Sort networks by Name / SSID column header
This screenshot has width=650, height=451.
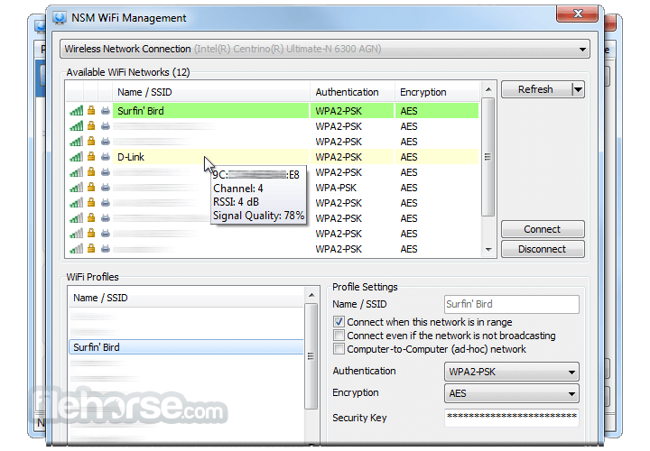tap(211, 92)
